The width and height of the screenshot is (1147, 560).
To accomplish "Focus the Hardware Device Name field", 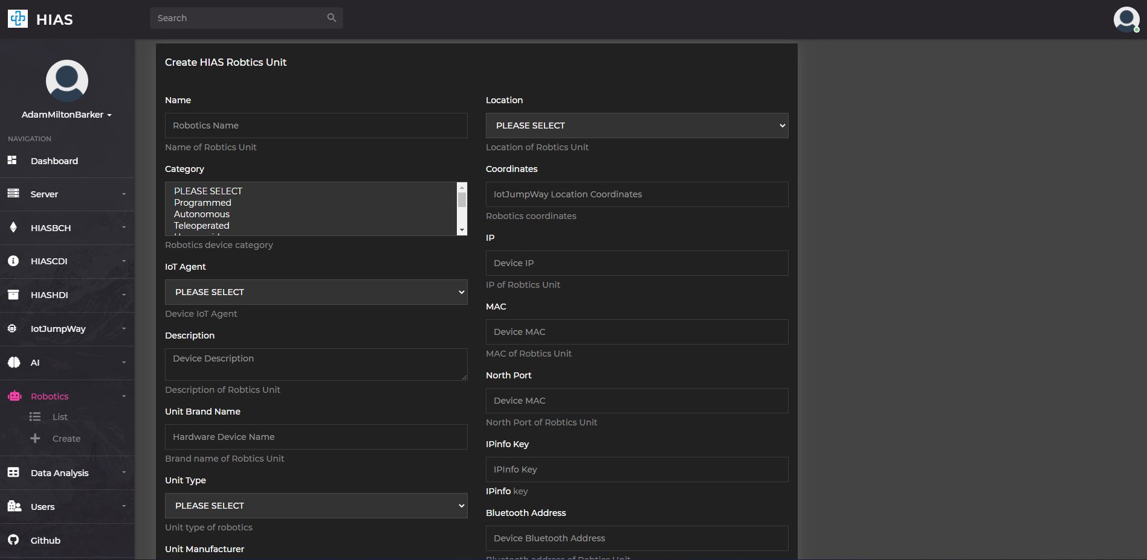I will [x=316, y=437].
